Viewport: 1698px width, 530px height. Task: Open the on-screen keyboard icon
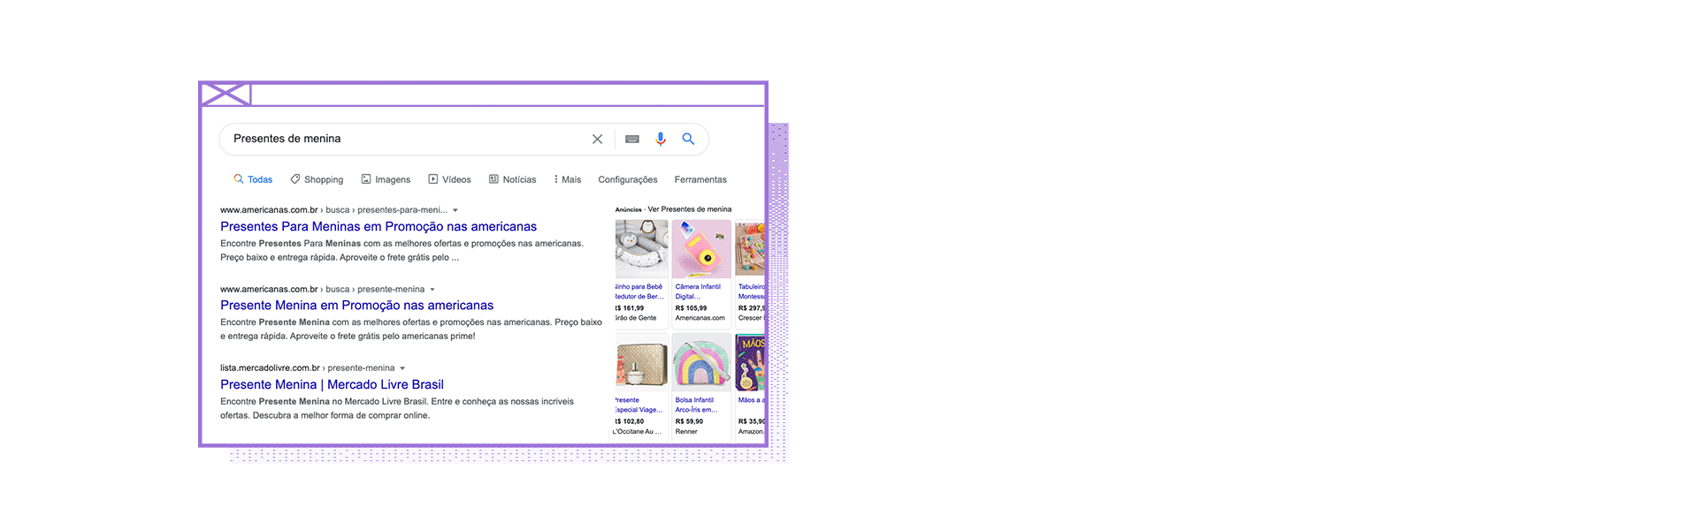(632, 140)
